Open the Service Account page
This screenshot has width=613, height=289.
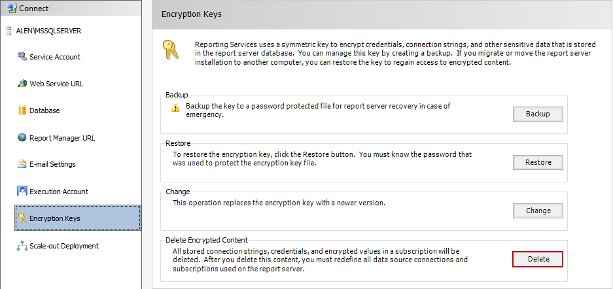point(55,57)
